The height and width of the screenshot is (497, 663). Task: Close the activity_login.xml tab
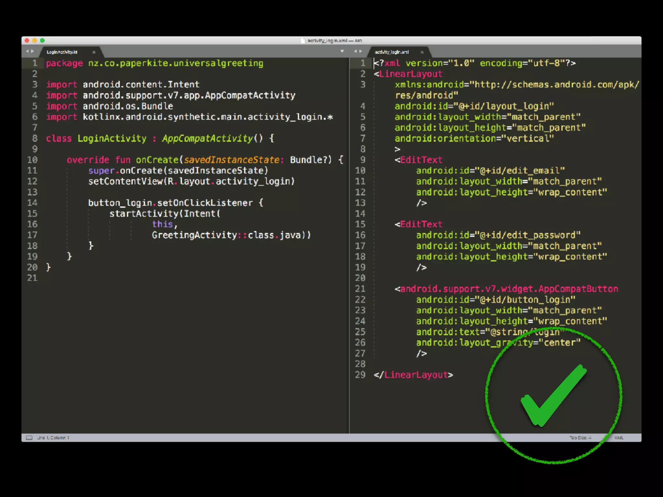tap(422, 52)
